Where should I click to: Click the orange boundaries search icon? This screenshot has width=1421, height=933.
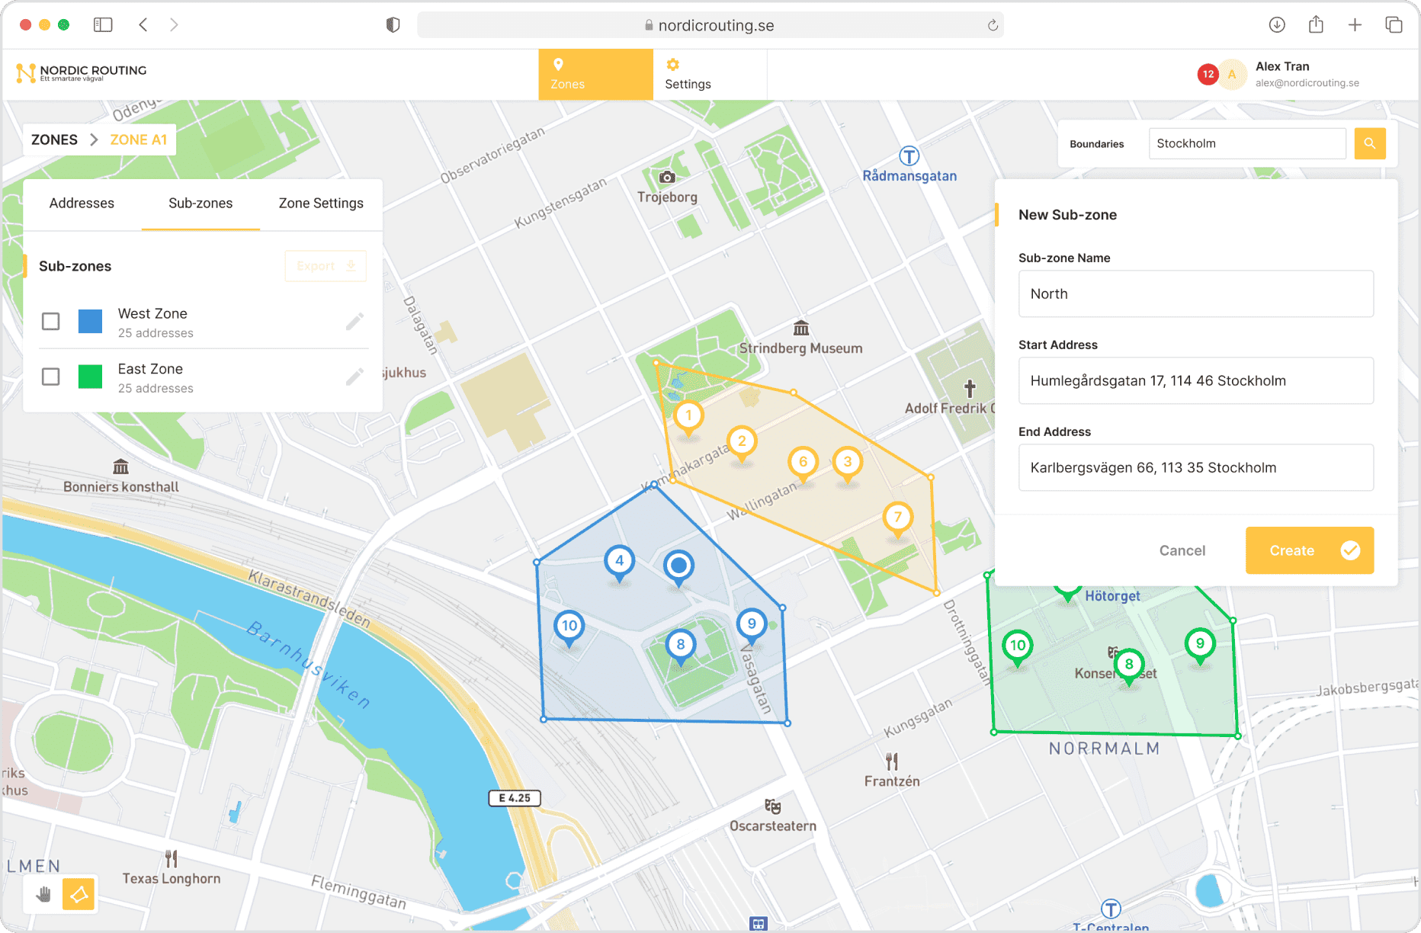(1370, 143)
